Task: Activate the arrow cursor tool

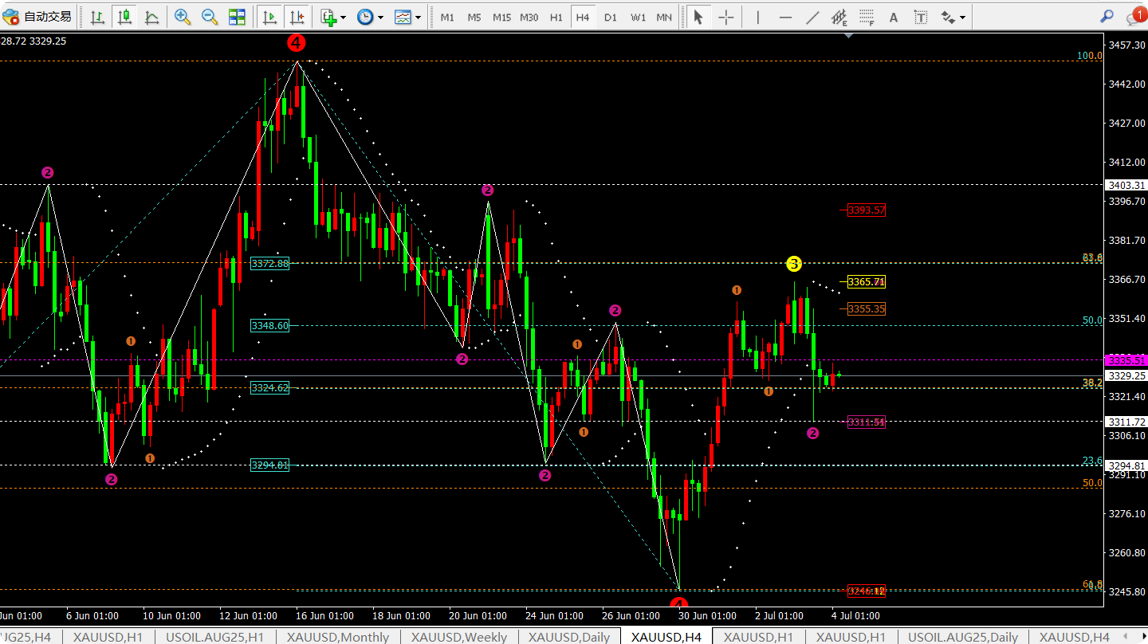Action: pos(698,17)
